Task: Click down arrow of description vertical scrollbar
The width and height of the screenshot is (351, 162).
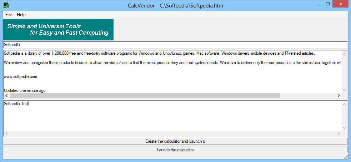Action: [x=345, y=90]
